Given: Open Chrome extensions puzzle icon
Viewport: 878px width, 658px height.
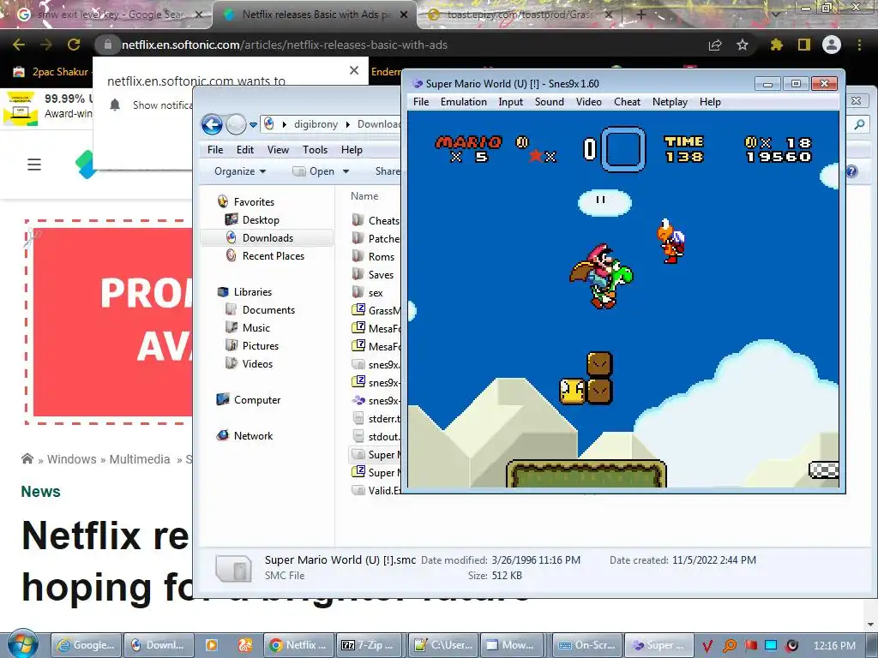Looking at the screenshot, I should tap(776, 45).
